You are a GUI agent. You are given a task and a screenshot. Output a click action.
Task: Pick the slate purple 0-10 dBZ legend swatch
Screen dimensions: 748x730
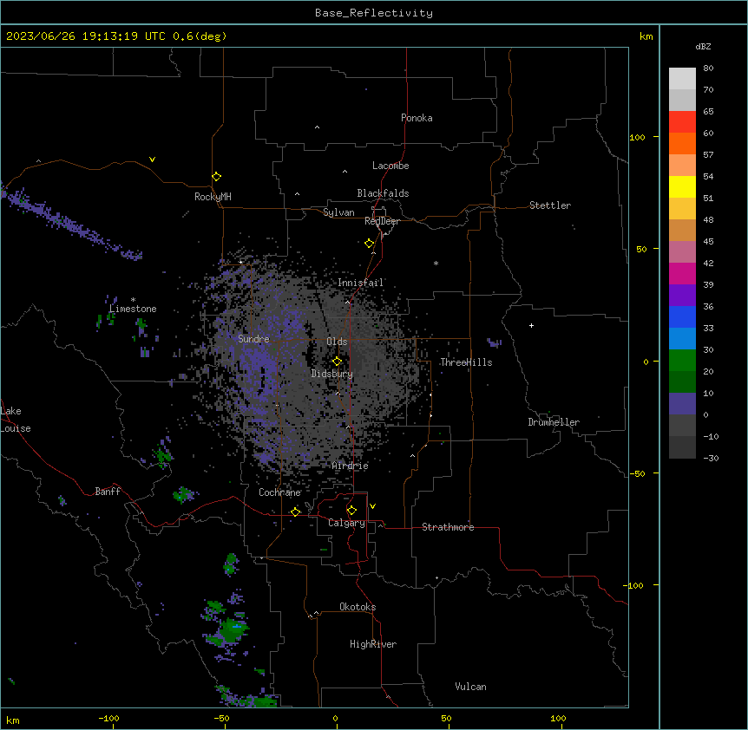[682, 404]
